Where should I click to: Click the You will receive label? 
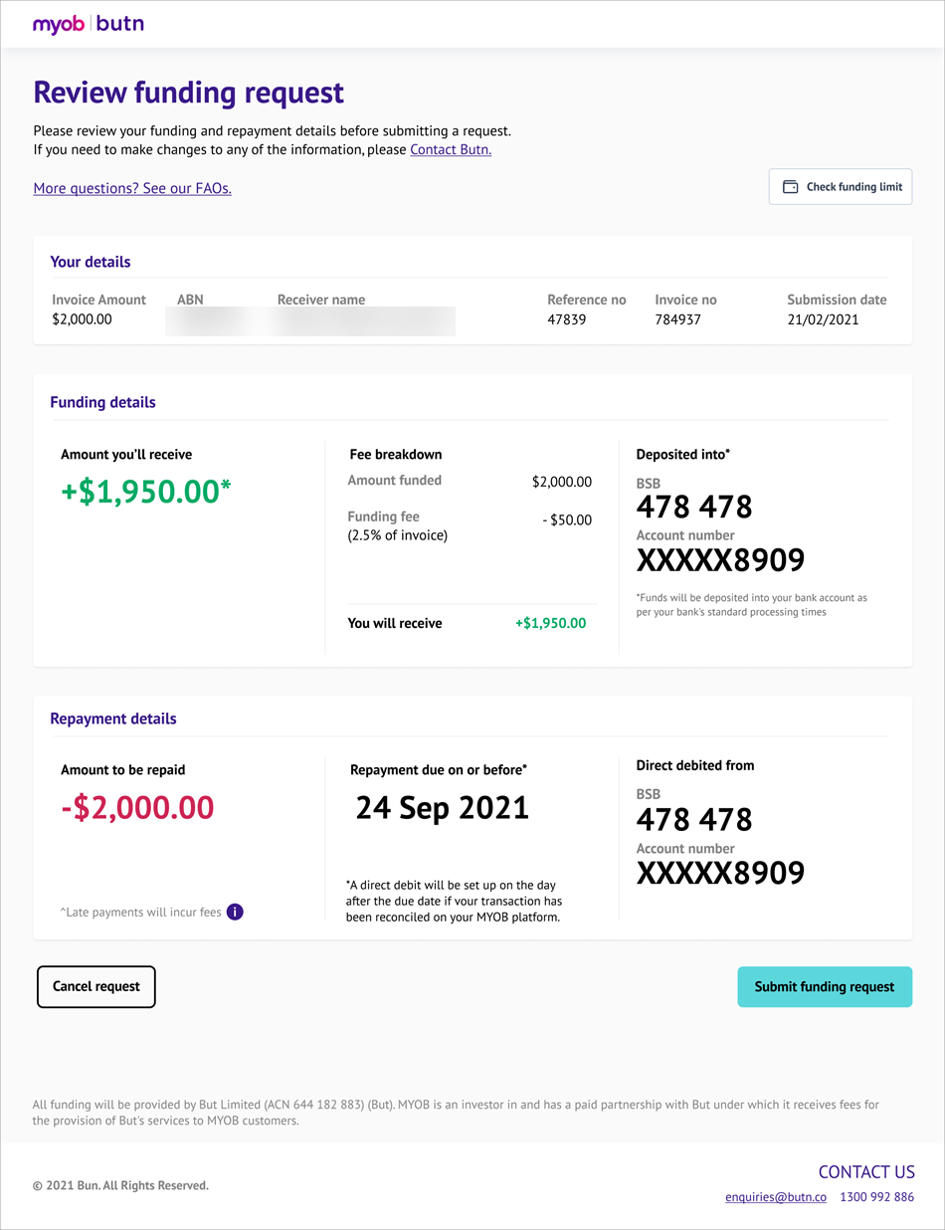(x=395, y=623)
